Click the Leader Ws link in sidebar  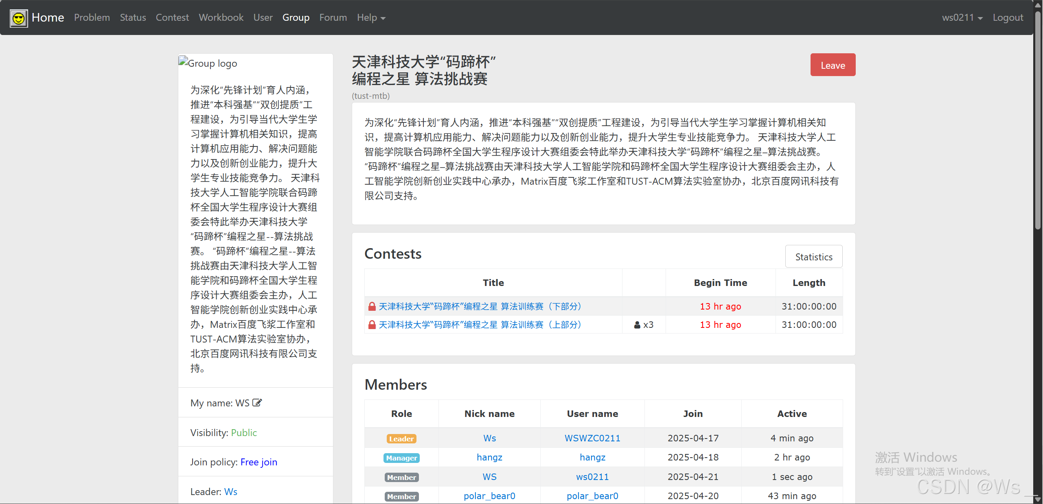coord(230,492)
